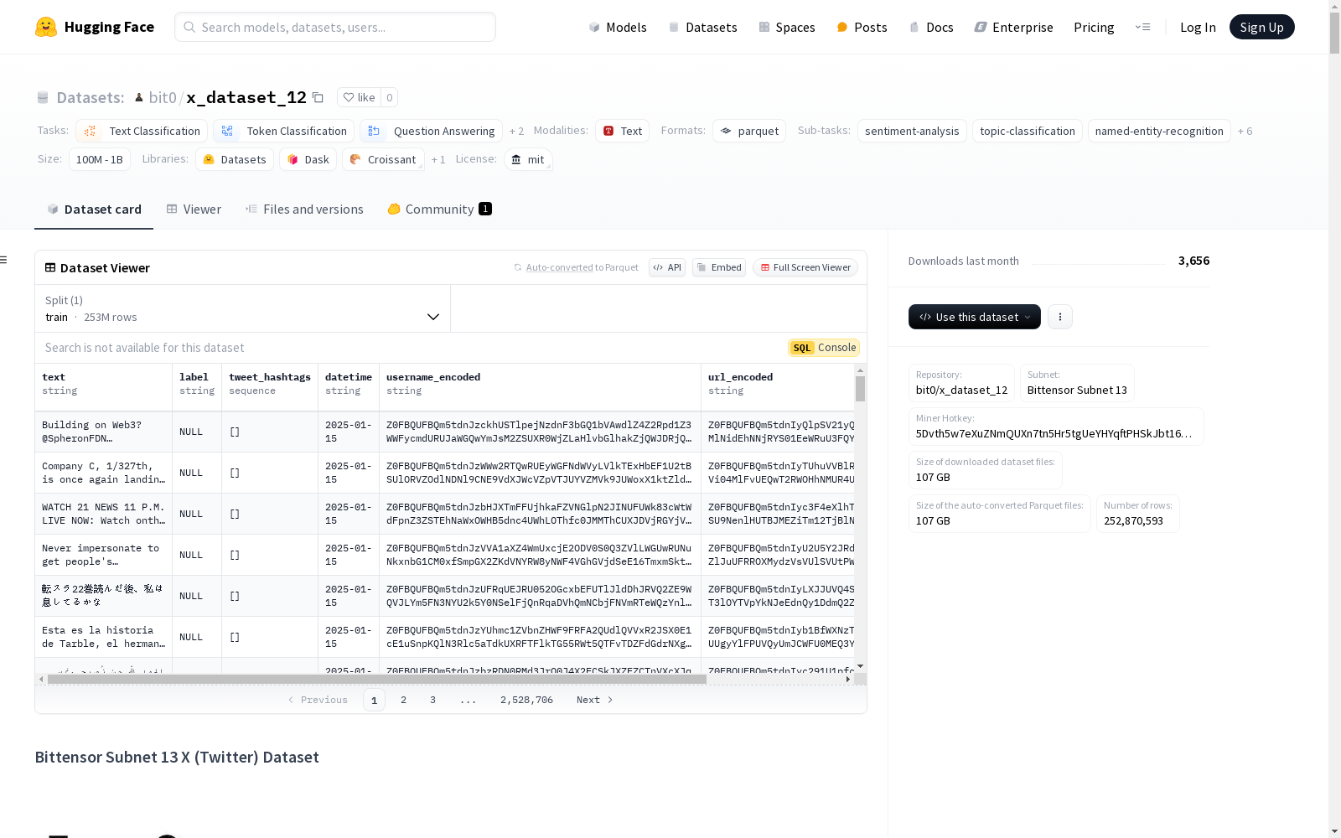Open the SQL Console

click(824, 348)
